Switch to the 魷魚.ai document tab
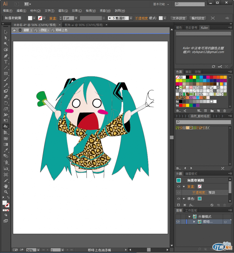Screen dimensions: 234x253 (x=84, y=25)
